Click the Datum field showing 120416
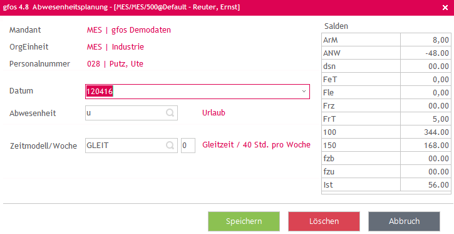 click(197, 92)
